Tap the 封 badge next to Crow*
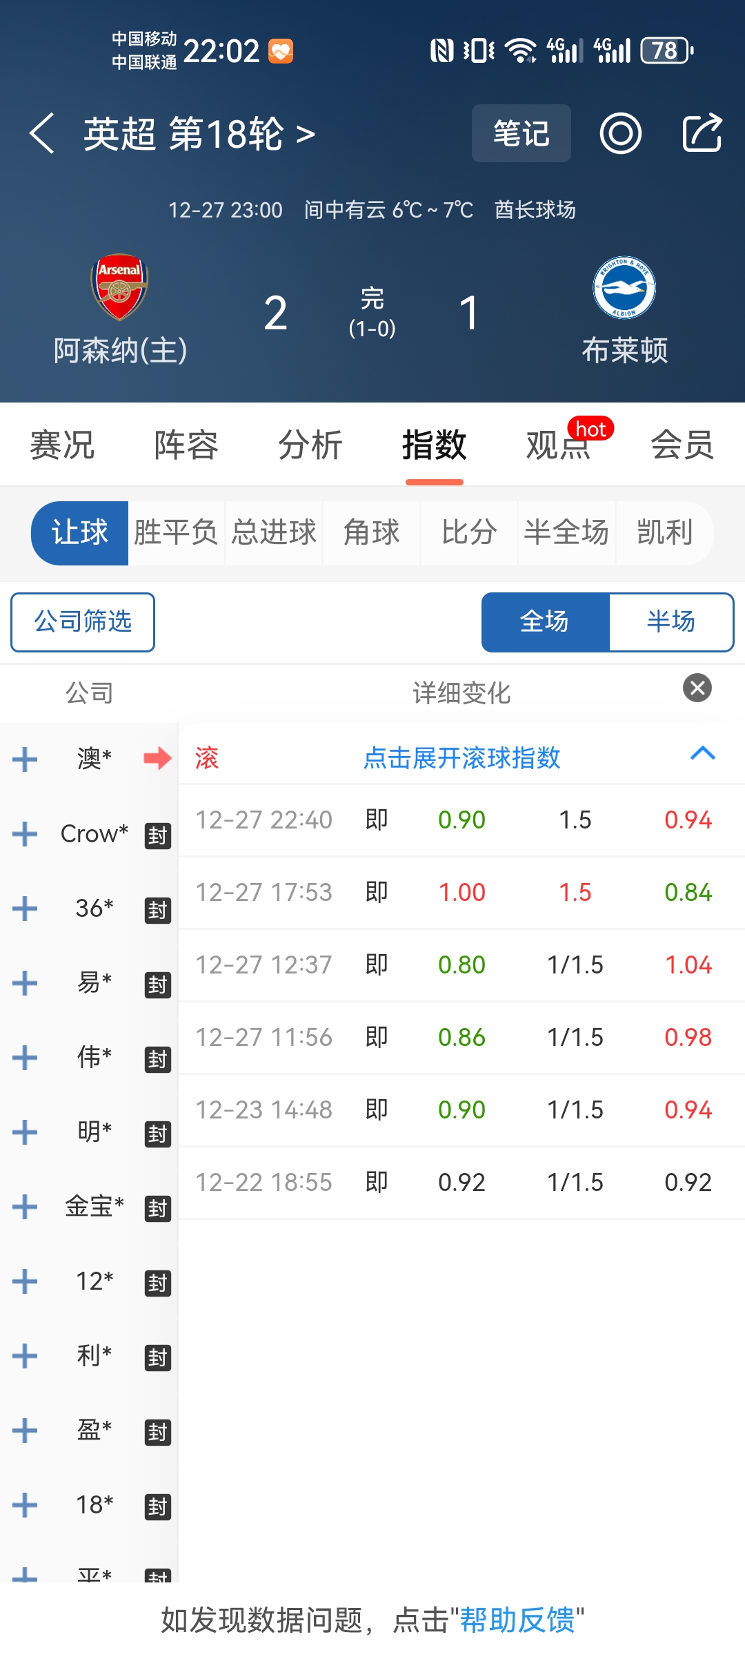Screen dimensions: 745x1657 coord(157,835)
